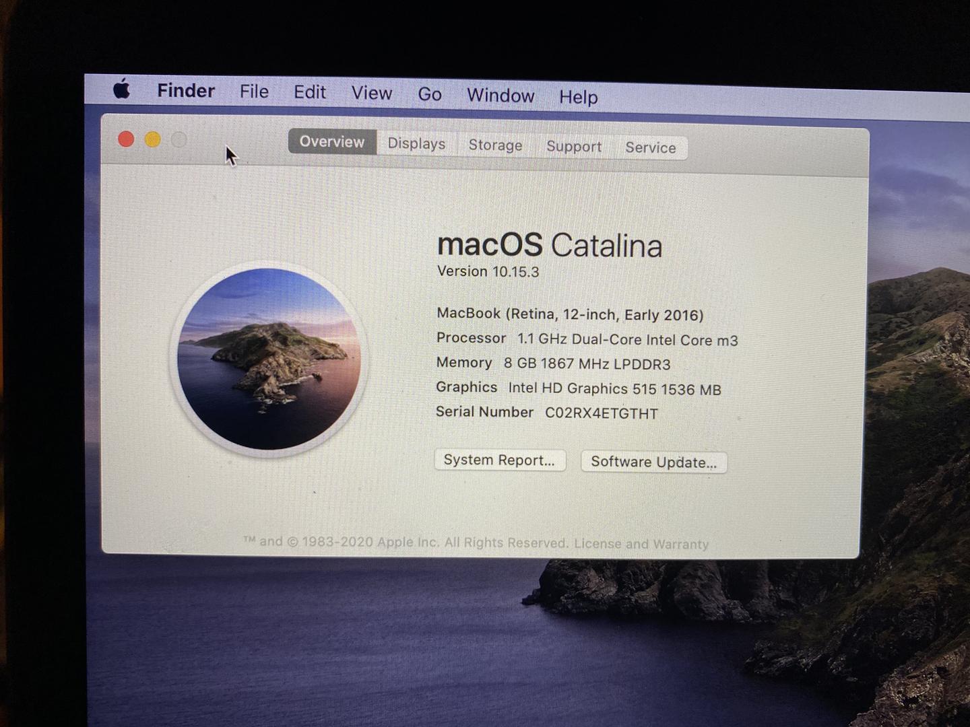Click the Software Update... button
Image resolution: width=970 pixels, height=727 pixels.
pos(654,462)
